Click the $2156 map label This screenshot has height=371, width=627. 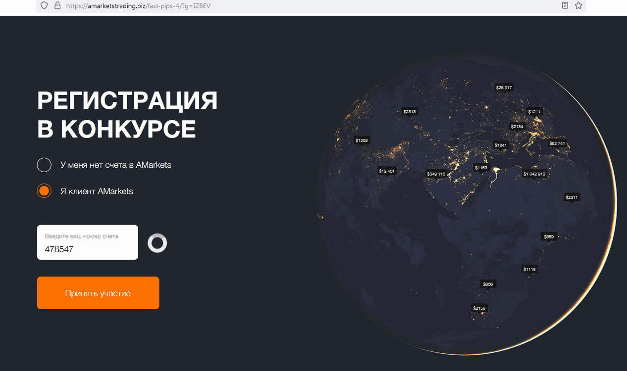pyautogui.click(x=479, y=308)
